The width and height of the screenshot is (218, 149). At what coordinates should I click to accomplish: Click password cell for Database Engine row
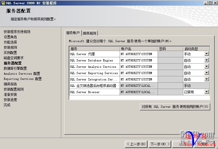pyautogui.click(x=170, y=60)
